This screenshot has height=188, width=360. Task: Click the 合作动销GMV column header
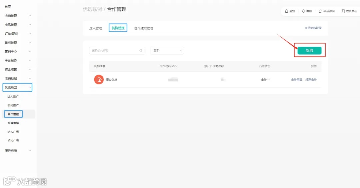click(169, 66)
